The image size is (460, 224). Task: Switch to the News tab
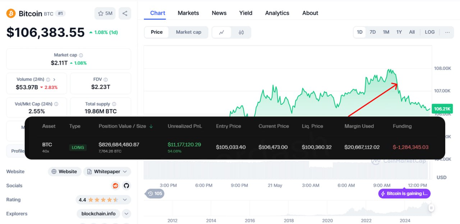click(219, 13)
